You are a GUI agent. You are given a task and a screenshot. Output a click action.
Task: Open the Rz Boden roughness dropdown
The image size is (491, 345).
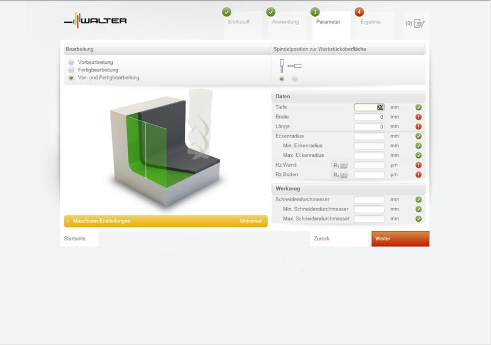click(340, 175)
